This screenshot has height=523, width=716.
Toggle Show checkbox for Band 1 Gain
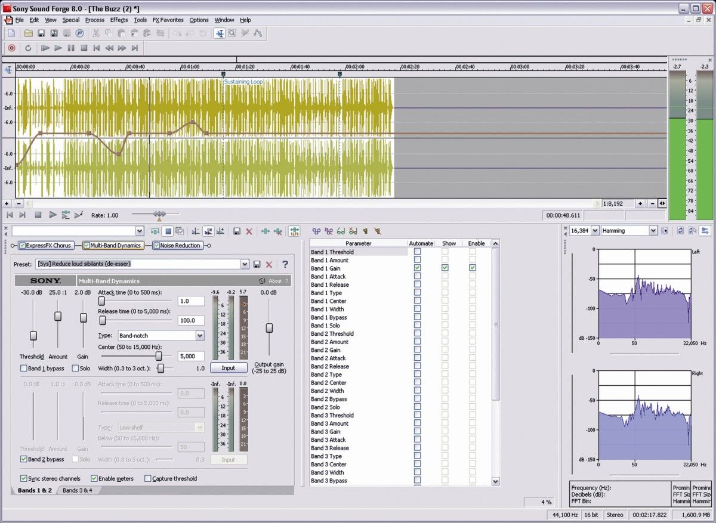[445, 268]
